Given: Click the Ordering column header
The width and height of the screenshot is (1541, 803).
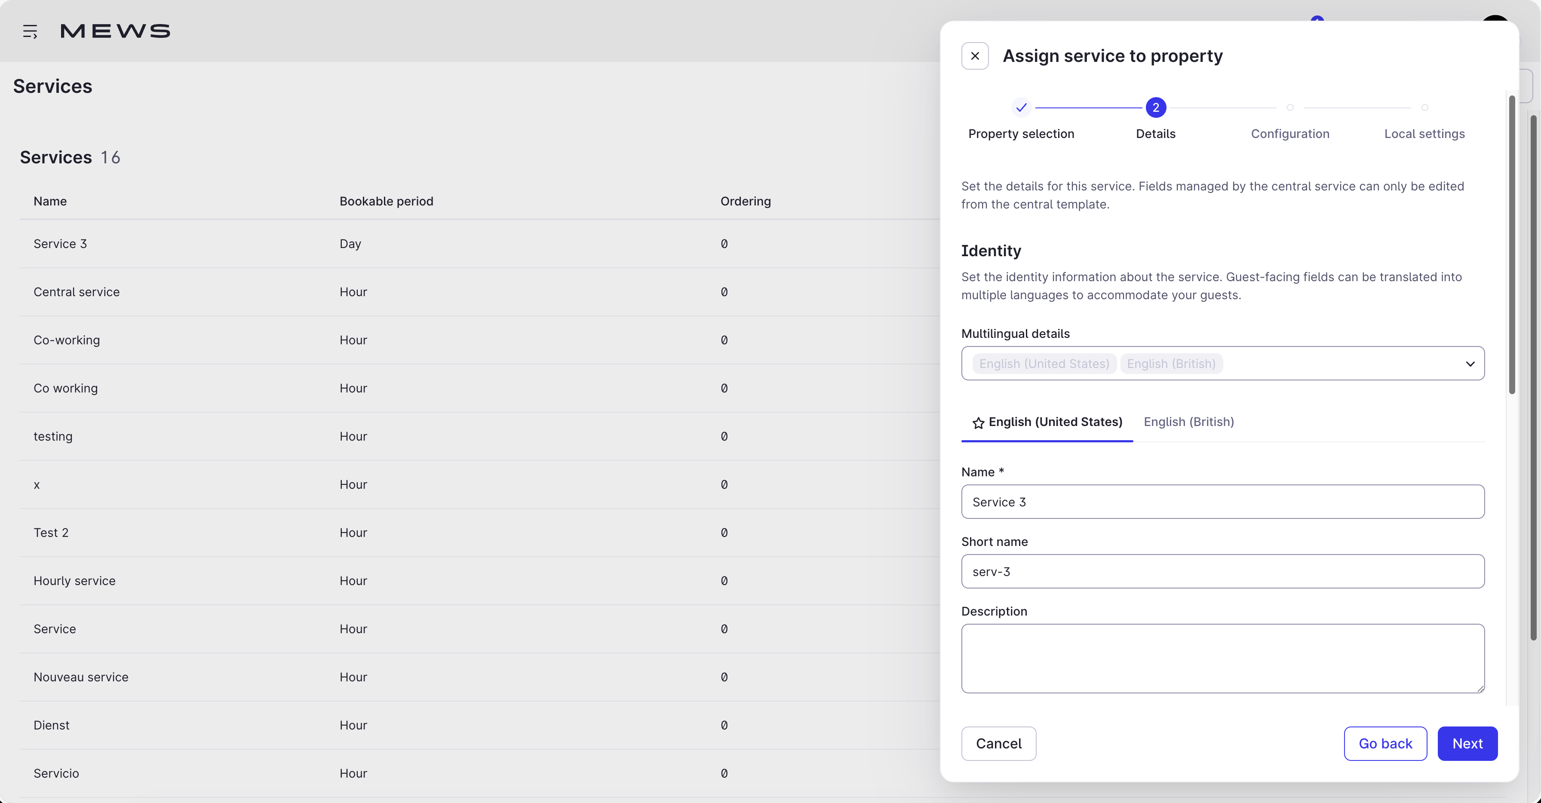Looking at the screenshot, I should [x=746, y=202].
